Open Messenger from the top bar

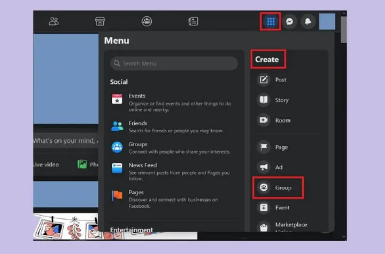[x=290, y=21]
